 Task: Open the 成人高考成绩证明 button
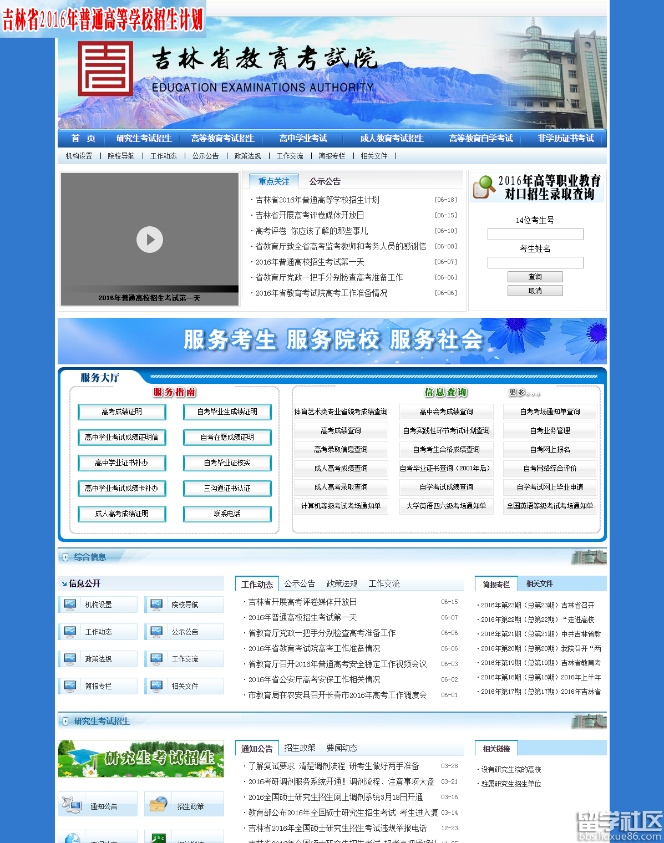[x=122, y=514]
